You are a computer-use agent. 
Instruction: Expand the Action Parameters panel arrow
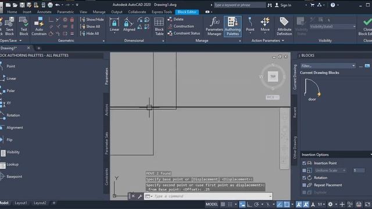pyautogui.click(x=283, y=41)
